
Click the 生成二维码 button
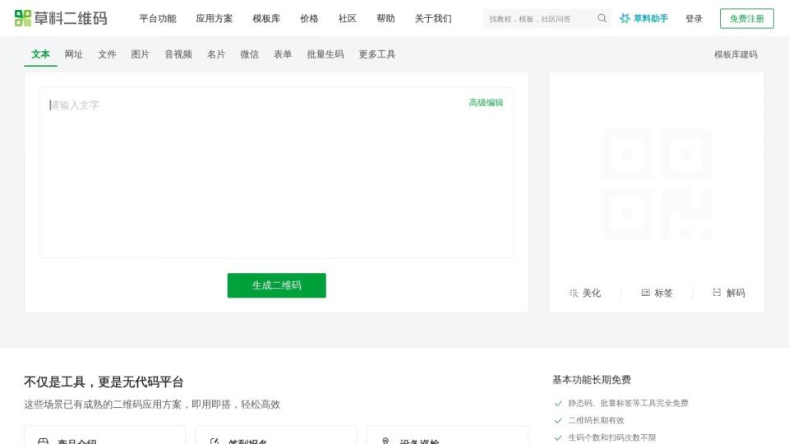tap(276, 285)
